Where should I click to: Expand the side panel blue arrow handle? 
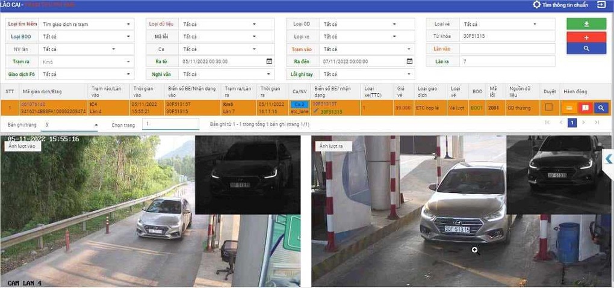pyautogui.click(x=609, y=159)
